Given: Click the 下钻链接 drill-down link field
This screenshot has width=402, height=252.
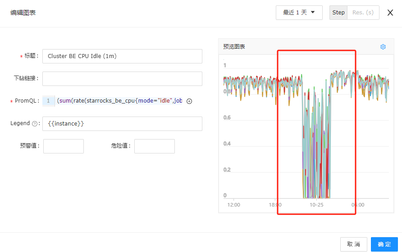Looking at the screenshot, I should click(122, 79).
